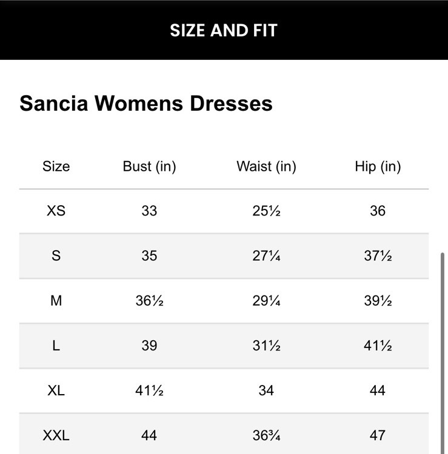Screen dimensions: 448x454
Task: Click the Sancia Womens Dresses heading
Action: (x=146, y=104)
